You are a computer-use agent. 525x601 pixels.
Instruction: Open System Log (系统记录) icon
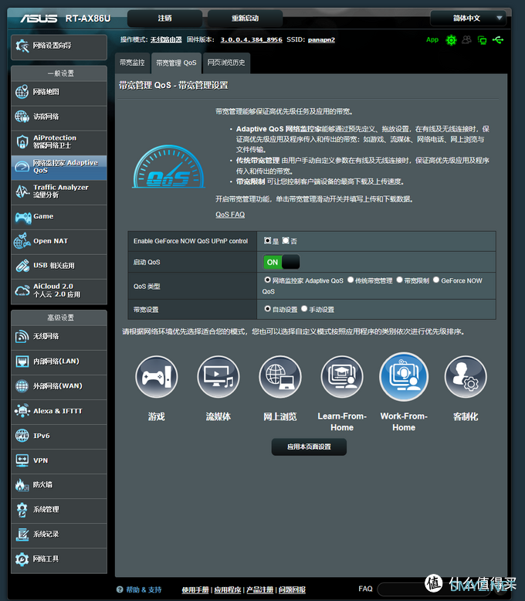22,535
